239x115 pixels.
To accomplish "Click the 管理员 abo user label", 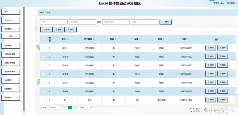I will coord(219,3).
